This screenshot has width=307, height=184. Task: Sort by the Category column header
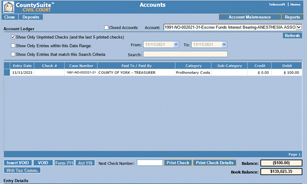193,65
